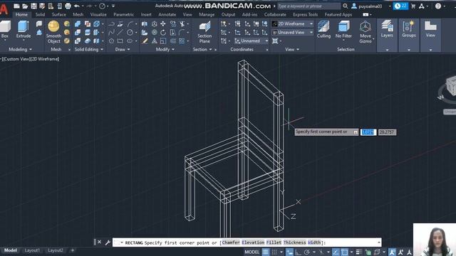Click the Thickness command option

[x=294, y=242]
